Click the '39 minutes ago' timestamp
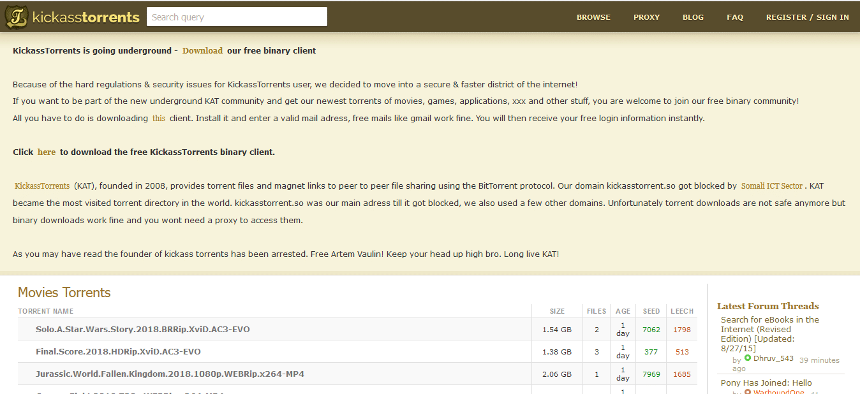 [x=787, y=364]
